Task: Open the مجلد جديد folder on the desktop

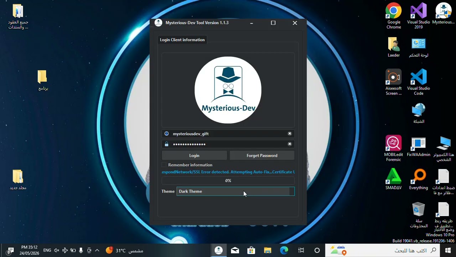Action: click(x=18, y=179)
